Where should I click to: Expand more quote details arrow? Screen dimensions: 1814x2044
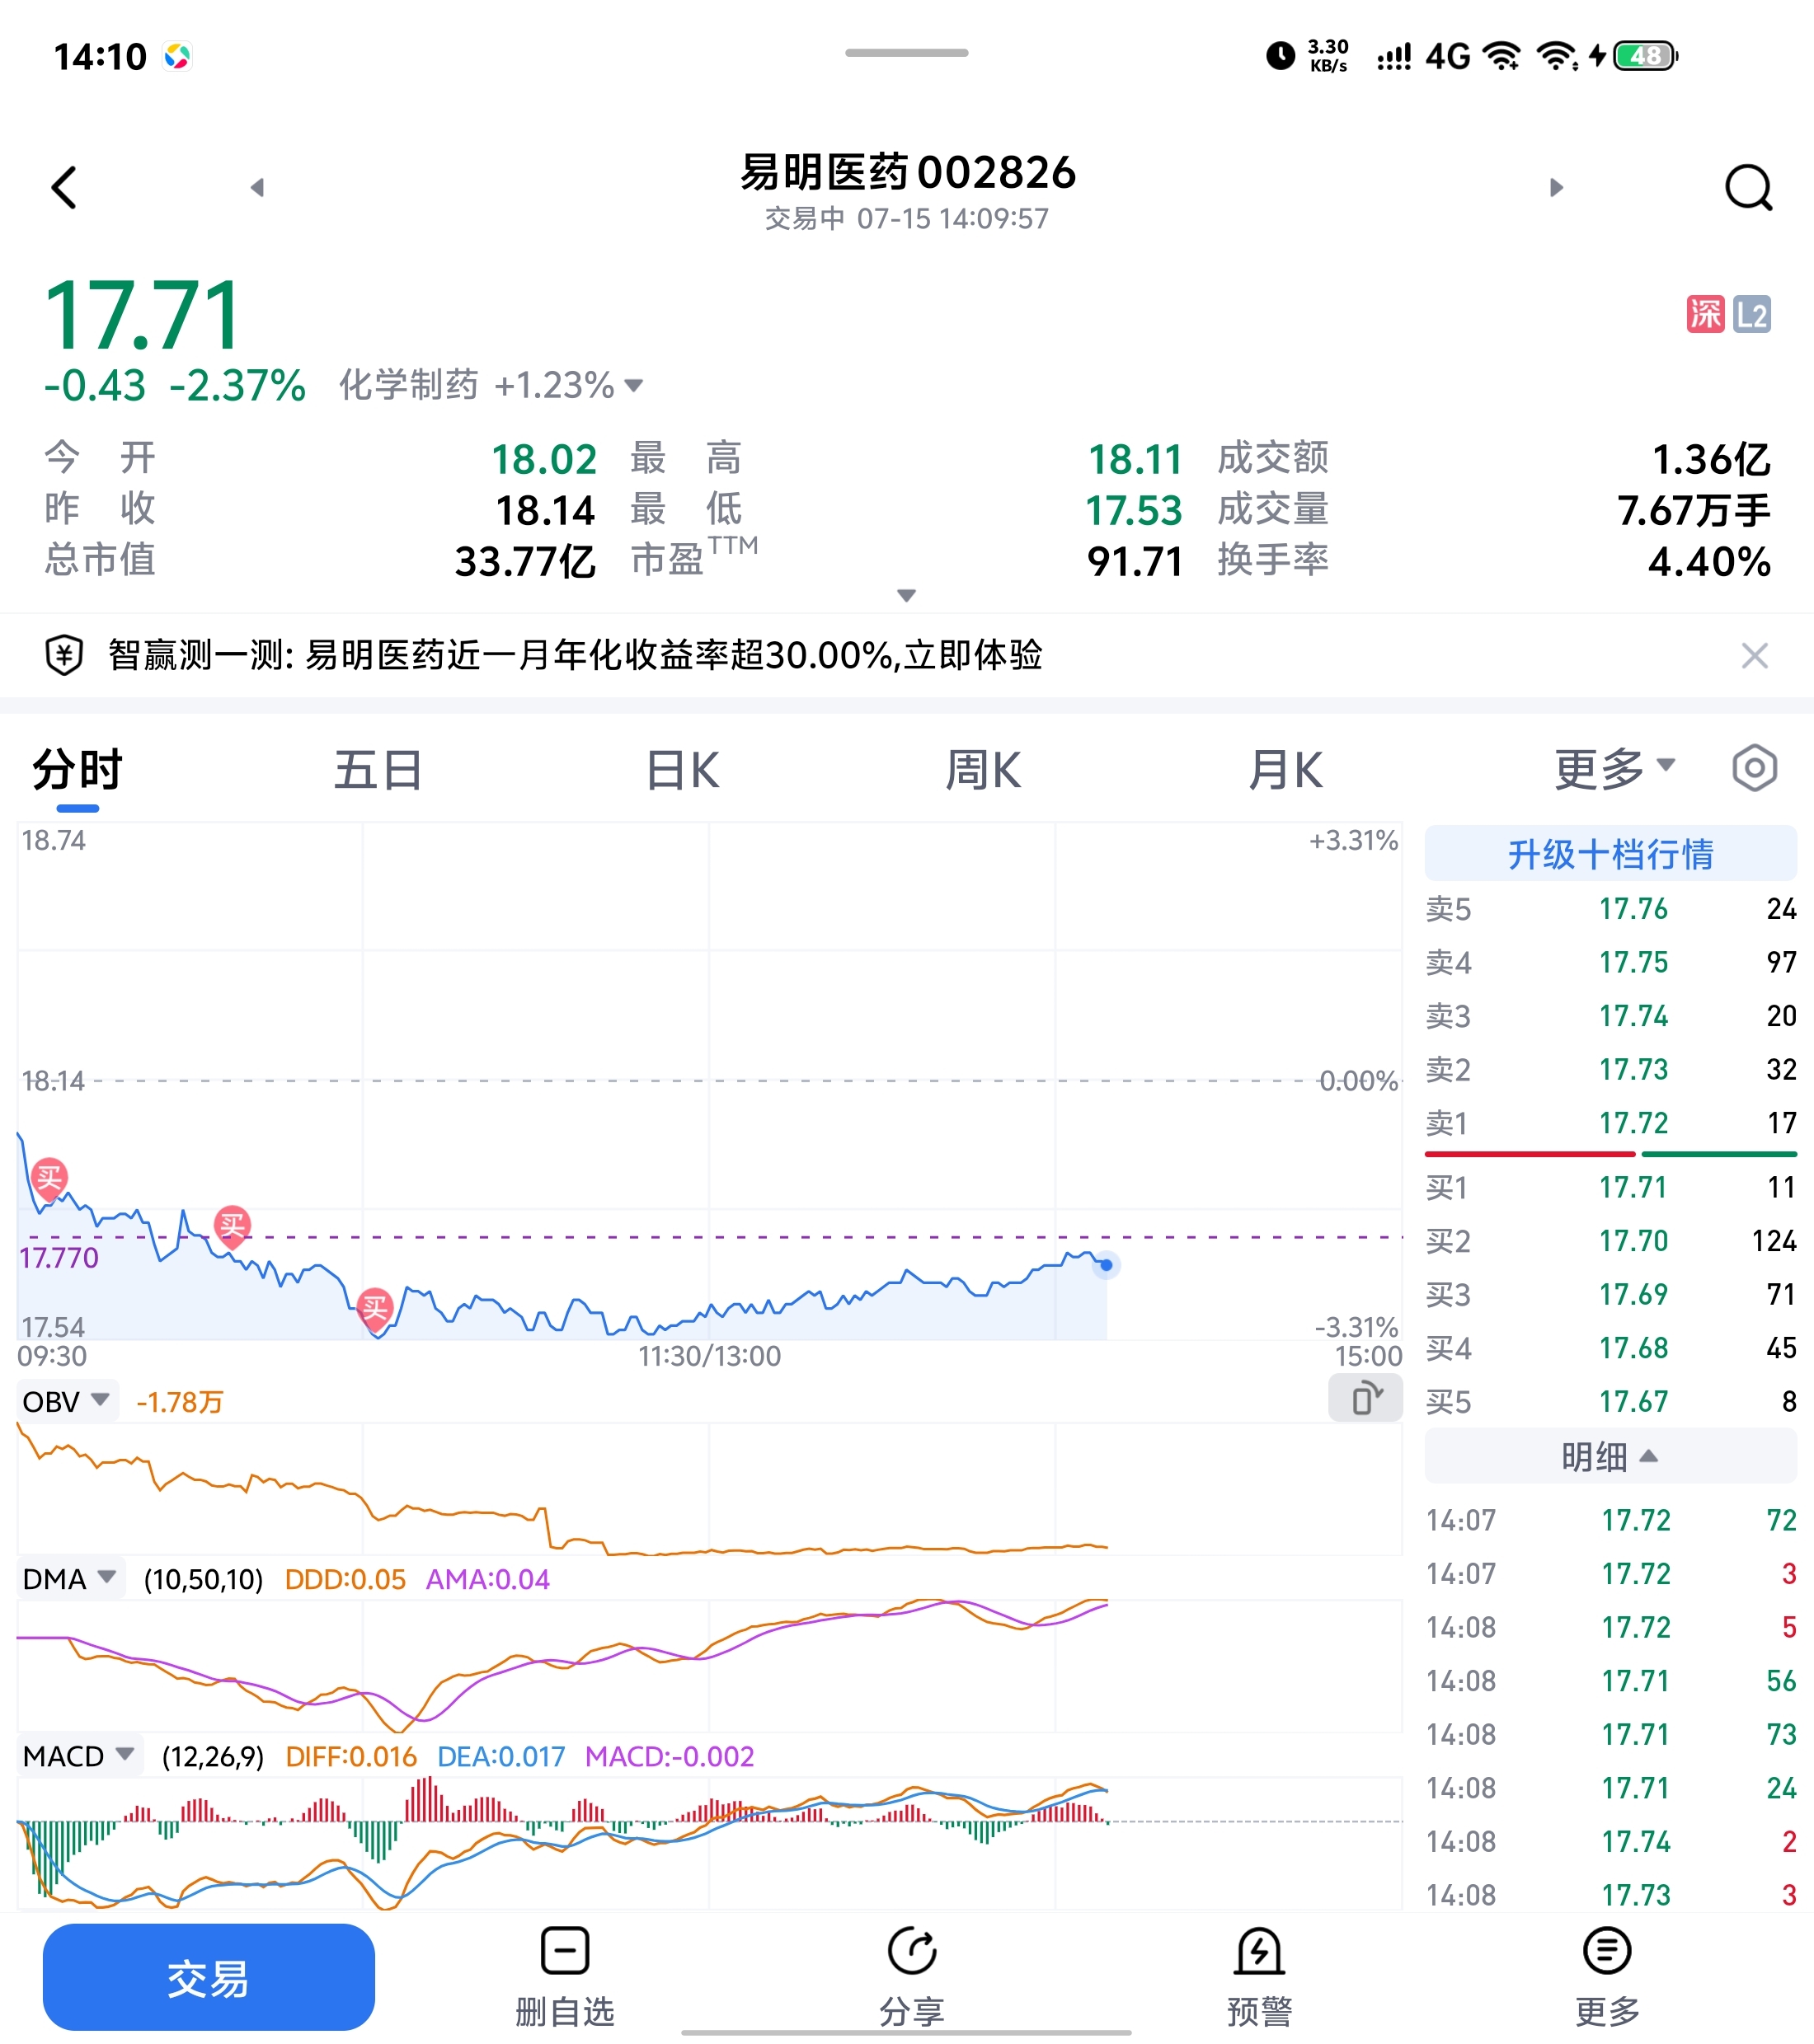click(x=906, y=595)
